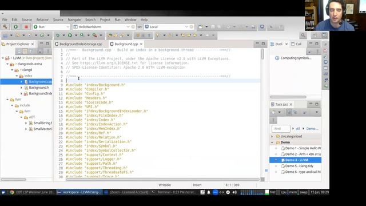The image size is (366, 206).
Task: Edit HelloWorldArm configuration via gear icon
Action: pyautogui.click(x=133, y=27)
